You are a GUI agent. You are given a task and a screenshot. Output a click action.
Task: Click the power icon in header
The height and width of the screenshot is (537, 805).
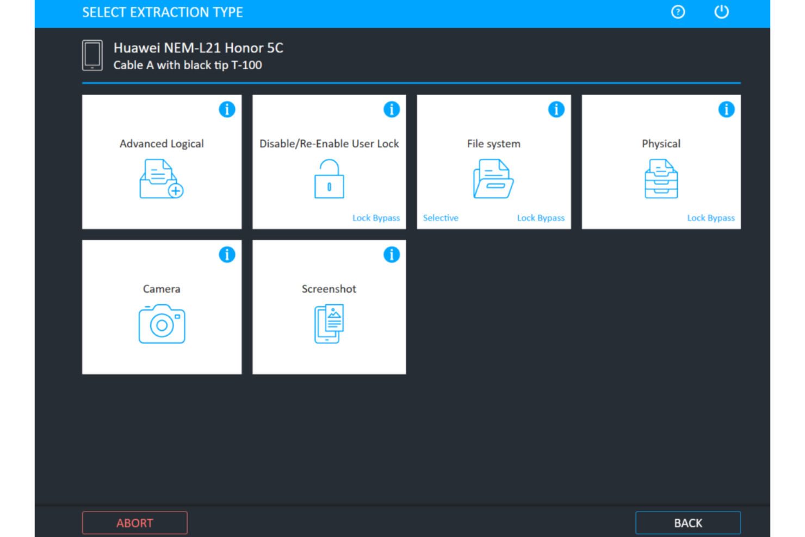pos(721,12)
